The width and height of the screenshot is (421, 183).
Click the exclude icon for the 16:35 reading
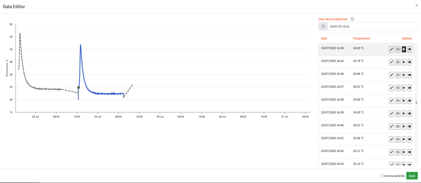click(398, 62)
